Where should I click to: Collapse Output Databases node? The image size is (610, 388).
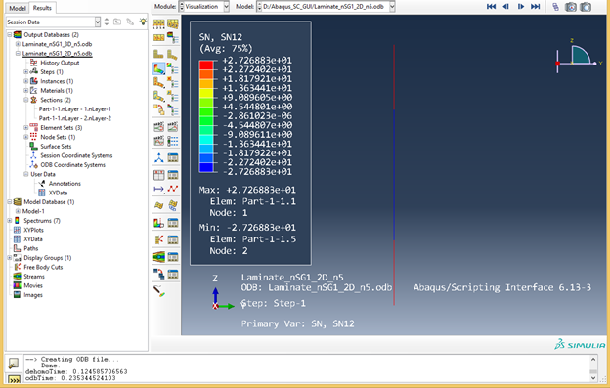coord(9,34)
